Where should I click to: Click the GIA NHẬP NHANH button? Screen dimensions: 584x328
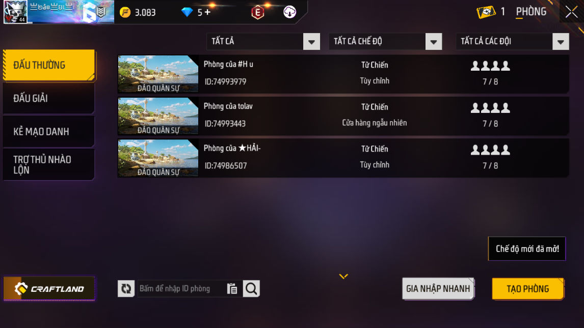click(438, 289)
